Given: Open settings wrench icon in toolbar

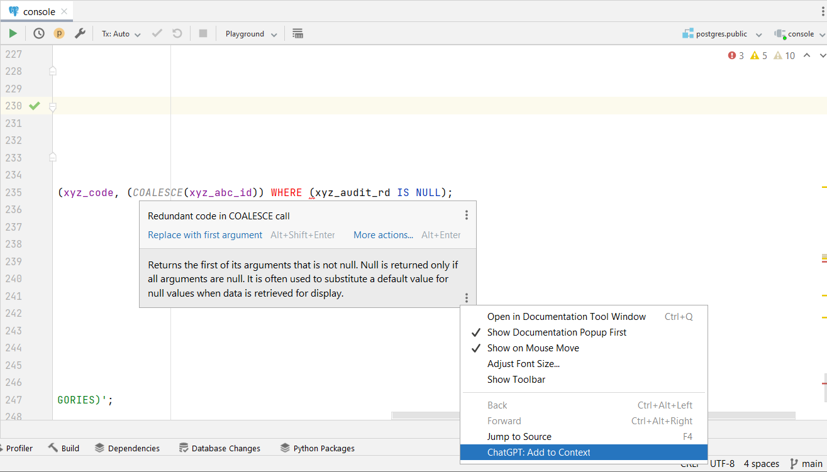Looking at the screenshot, I should tap(80, 33).
